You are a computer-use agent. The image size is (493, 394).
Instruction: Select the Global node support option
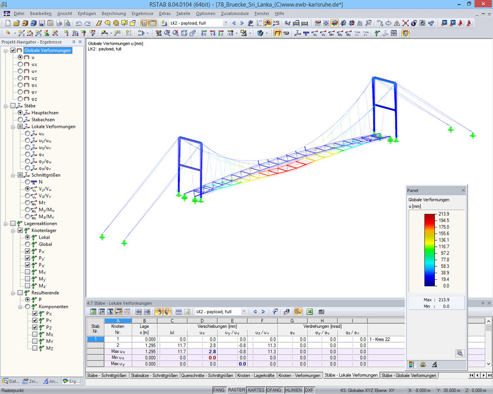[x=28, y=244]
